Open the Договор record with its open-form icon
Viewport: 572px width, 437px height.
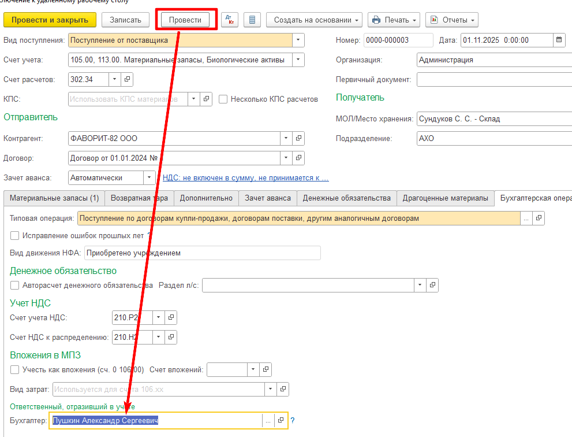(x=298, y=158)
